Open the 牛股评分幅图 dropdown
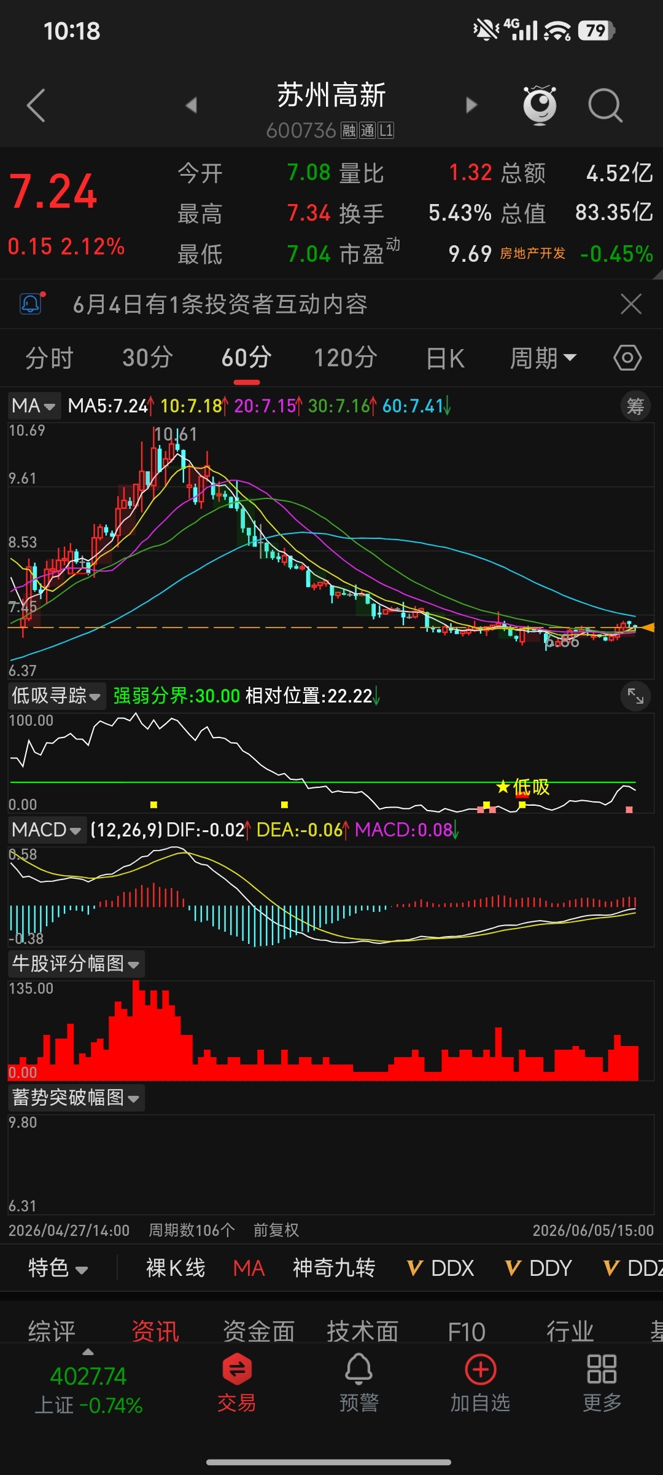 [76, 964]
